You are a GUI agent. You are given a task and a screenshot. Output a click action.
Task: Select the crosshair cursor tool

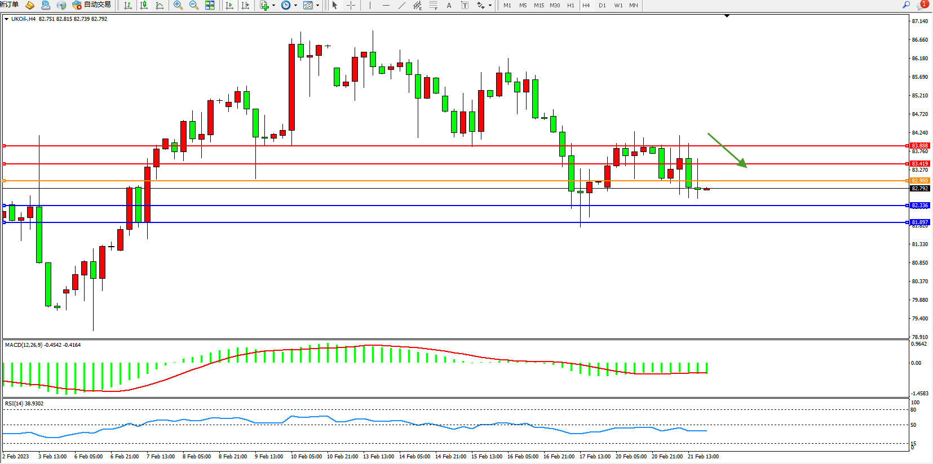point(351,6)
